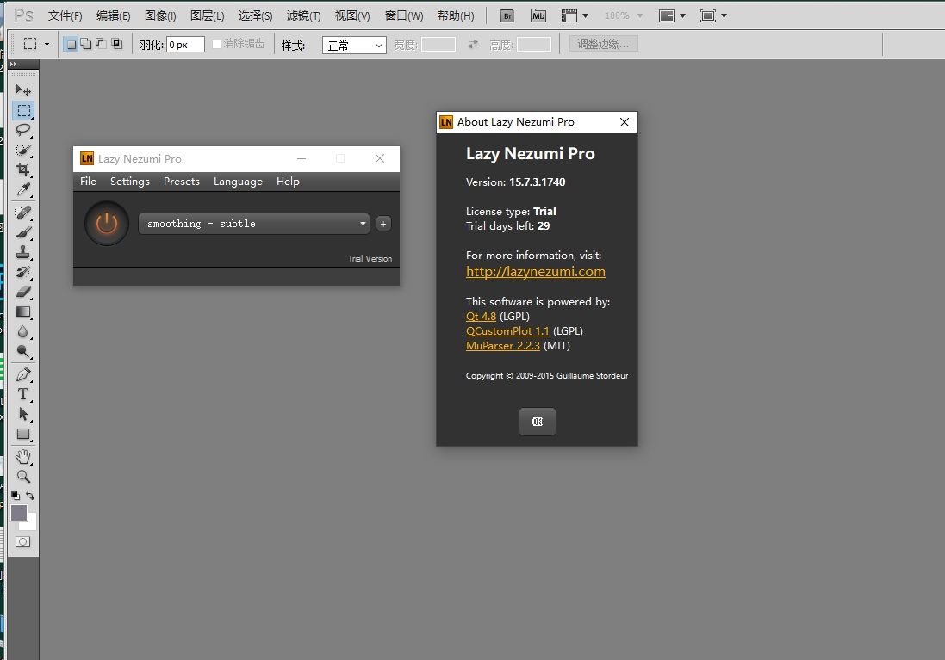945x660 pixels.
Task: Select the Brush tool
Action: click(23, 232)
